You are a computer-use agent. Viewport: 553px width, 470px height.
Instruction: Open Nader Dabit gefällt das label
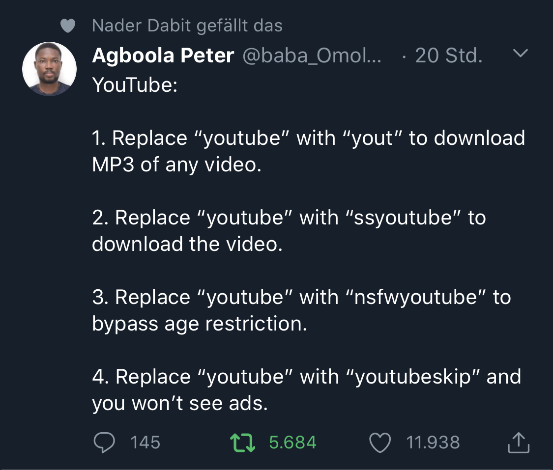pyautogui.click(x=187, y=26)
